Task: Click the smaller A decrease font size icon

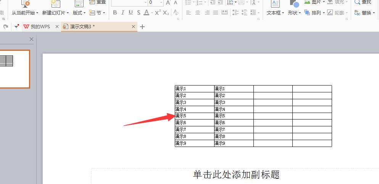Action: point(176,3)
